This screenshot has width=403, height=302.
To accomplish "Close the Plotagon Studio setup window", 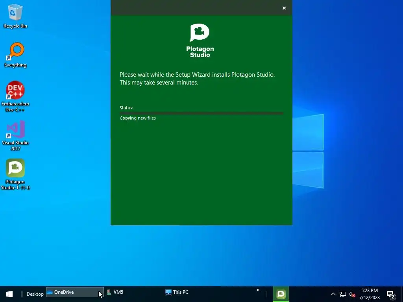I will click(x=284, y=8).
